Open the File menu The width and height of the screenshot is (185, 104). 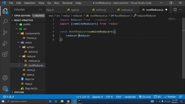pos(11,3)
